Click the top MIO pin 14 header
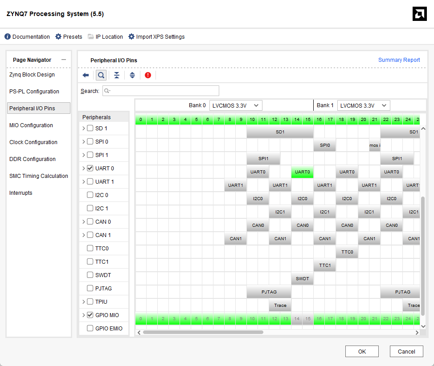 point(297,119)
